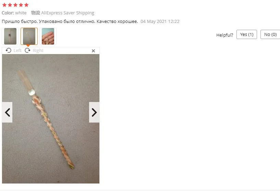Open the first review thumbnail
This screenshot has width=280, height=191.
[x=10, y=36]
